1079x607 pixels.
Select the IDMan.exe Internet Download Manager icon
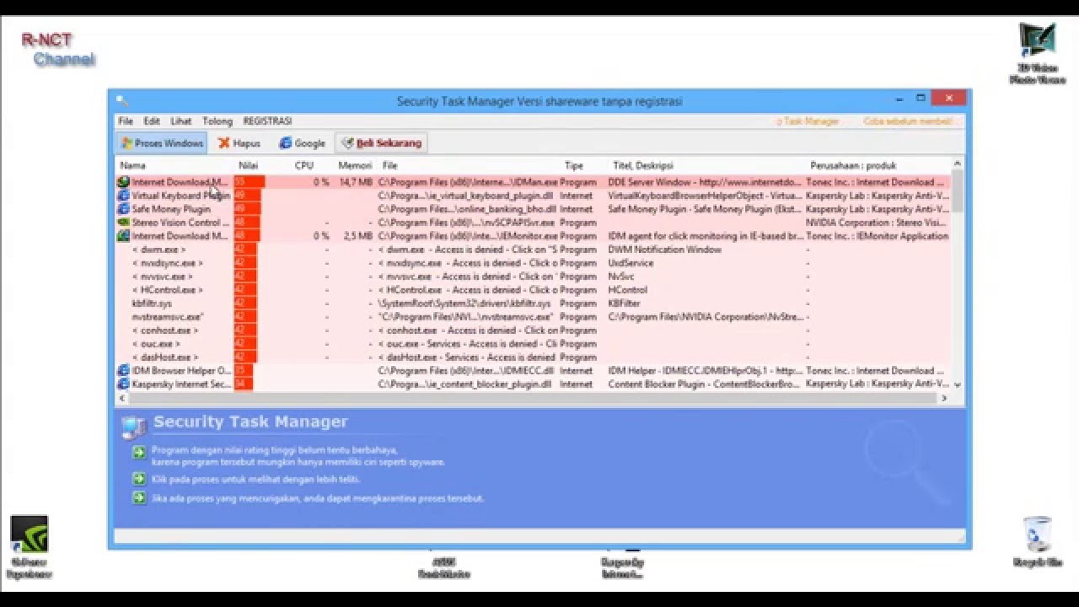pyautogui.click(x=123, y=182)
